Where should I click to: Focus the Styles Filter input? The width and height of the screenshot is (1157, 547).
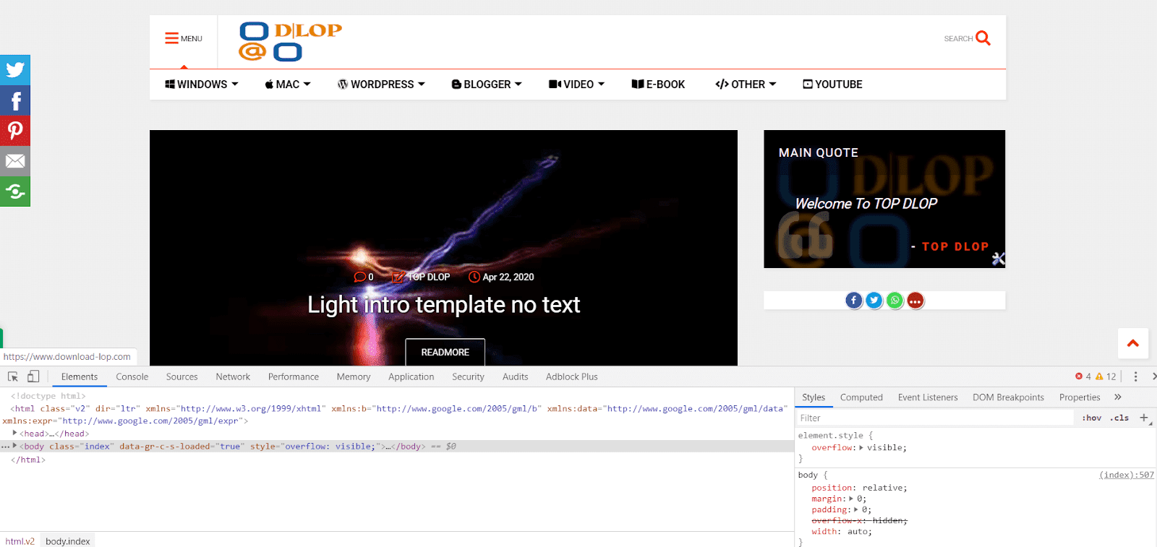pos(934,418)
